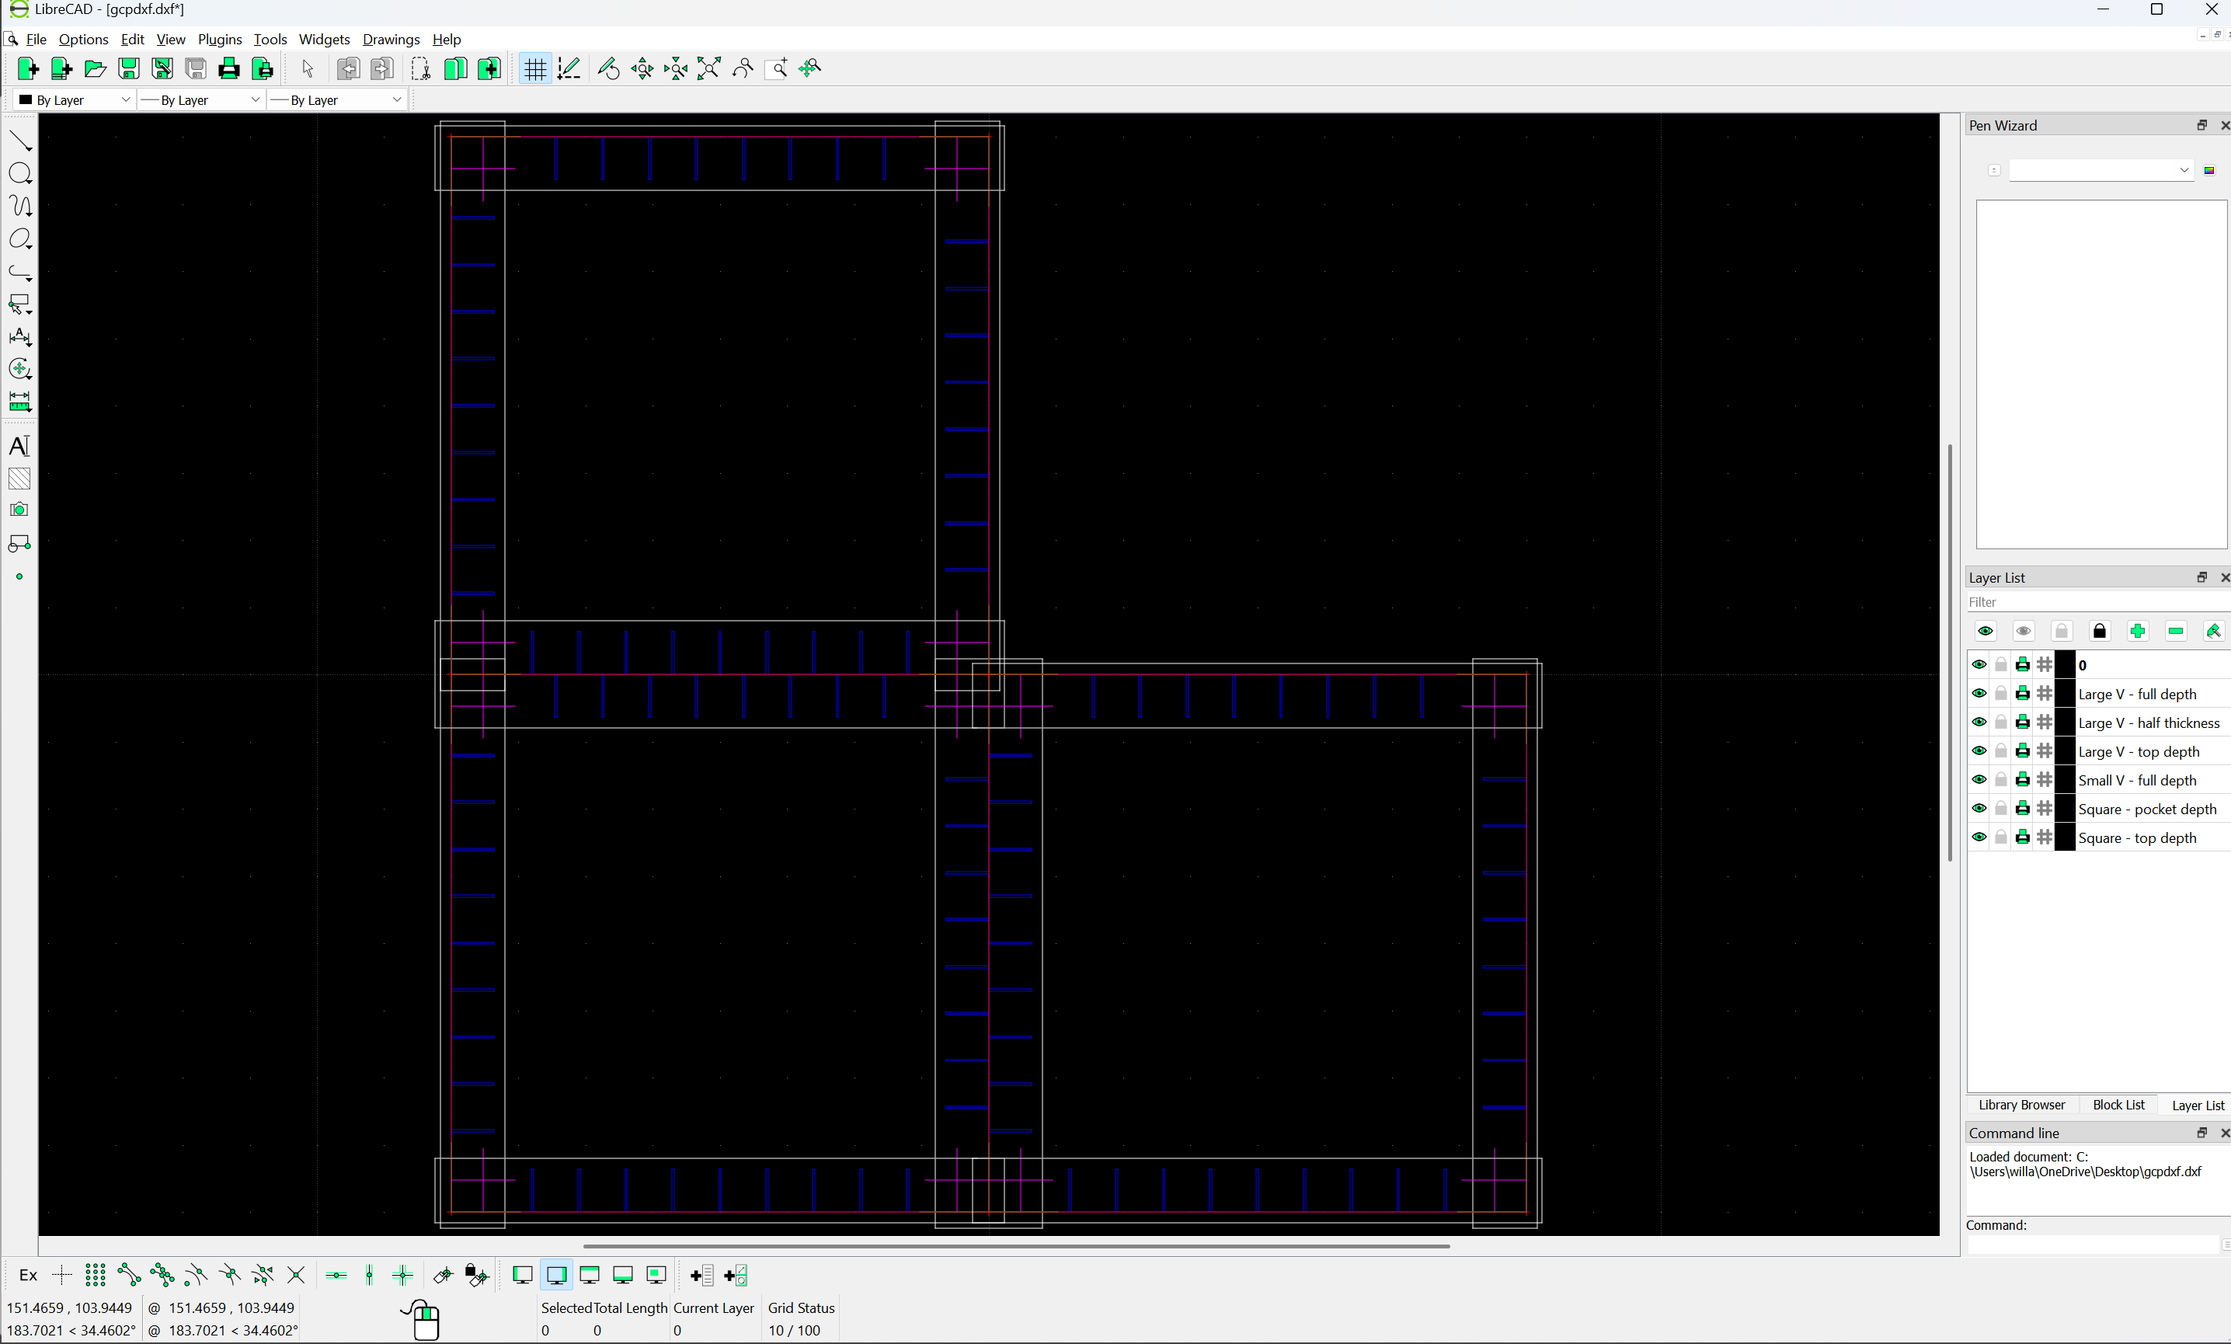Print the drawing
The height and width of the screenshot is (1344, 2231).
pyautogui.click(x=229, y=69)
